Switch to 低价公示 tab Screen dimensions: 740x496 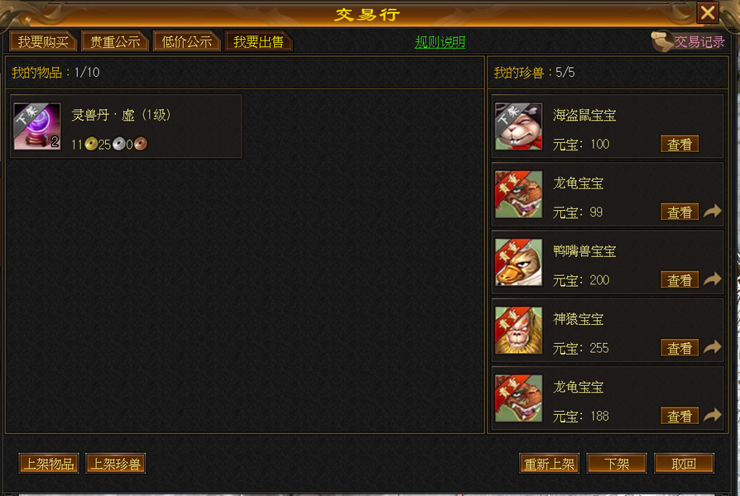187,41
